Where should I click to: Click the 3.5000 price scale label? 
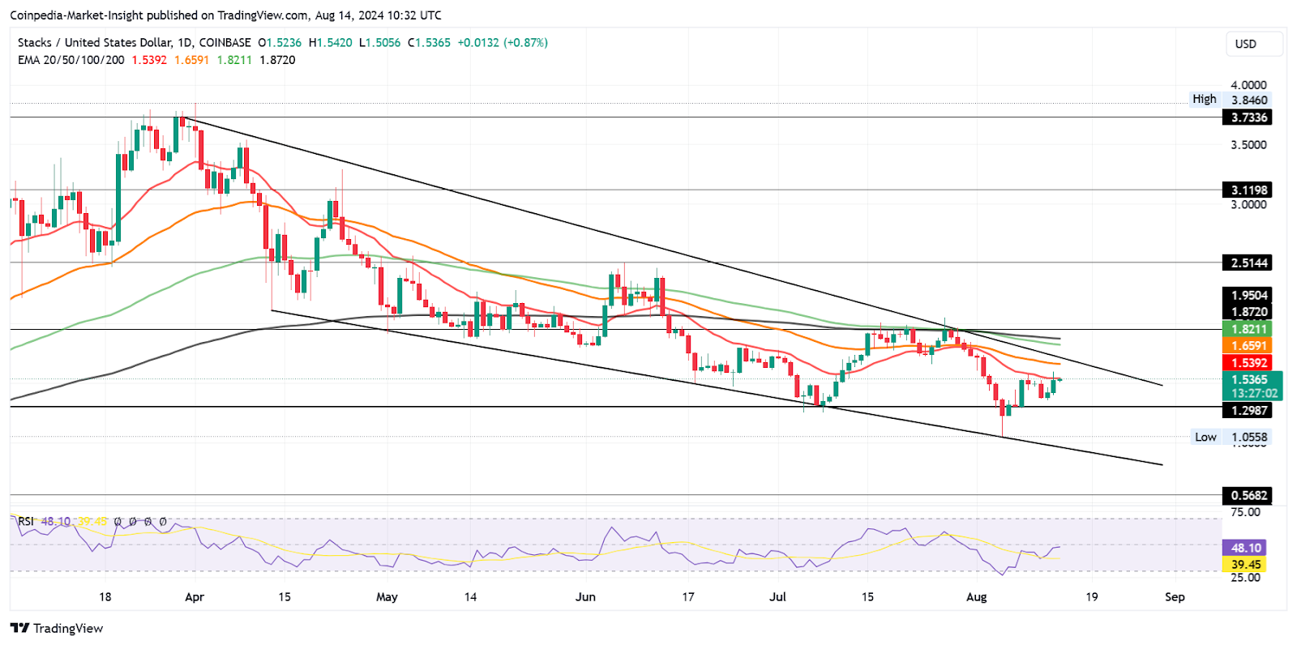click(x=1248, y=145)
